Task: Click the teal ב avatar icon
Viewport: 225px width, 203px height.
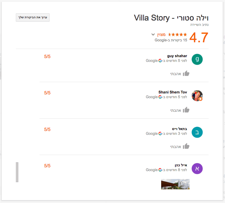Action: 197,132
